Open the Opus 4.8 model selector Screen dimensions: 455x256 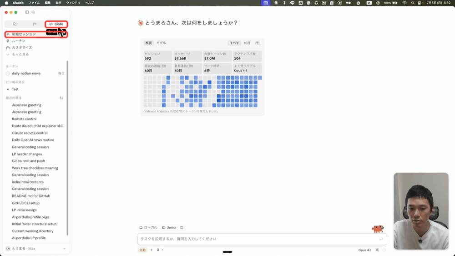[365, 250]
